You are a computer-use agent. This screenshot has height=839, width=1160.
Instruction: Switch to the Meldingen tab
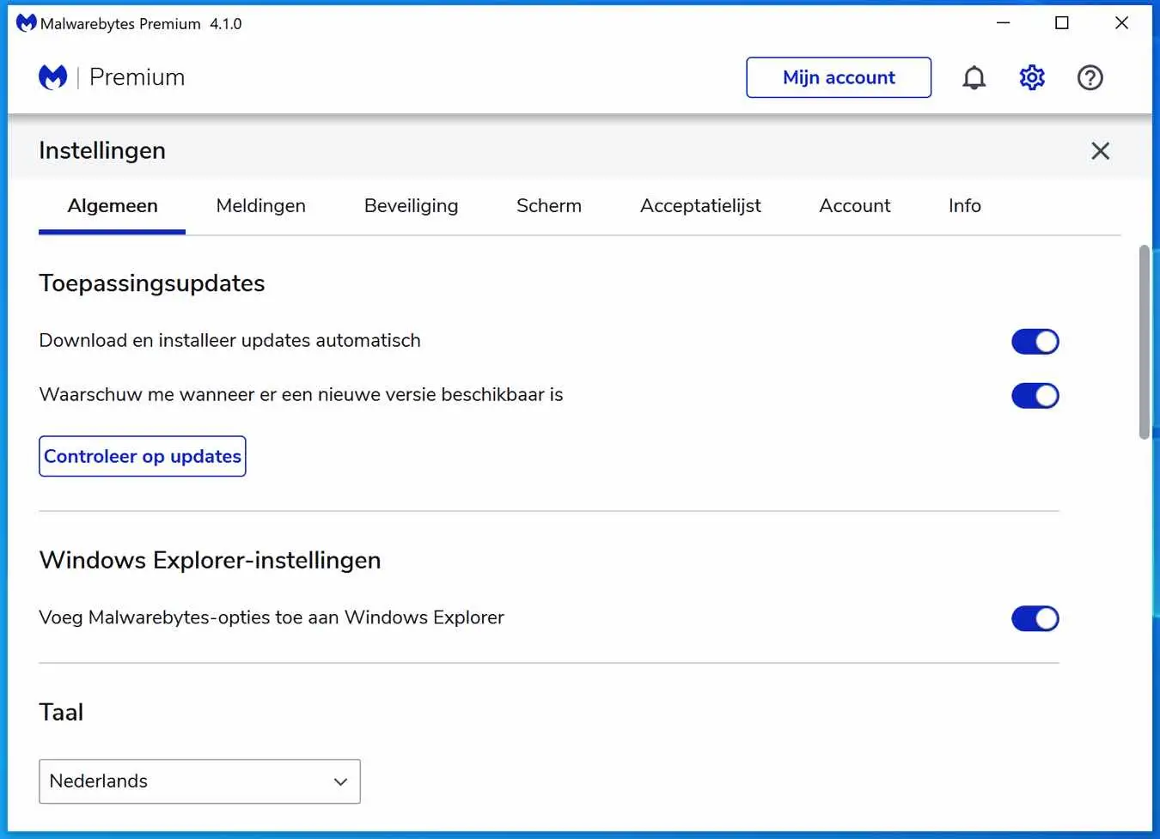261,206
